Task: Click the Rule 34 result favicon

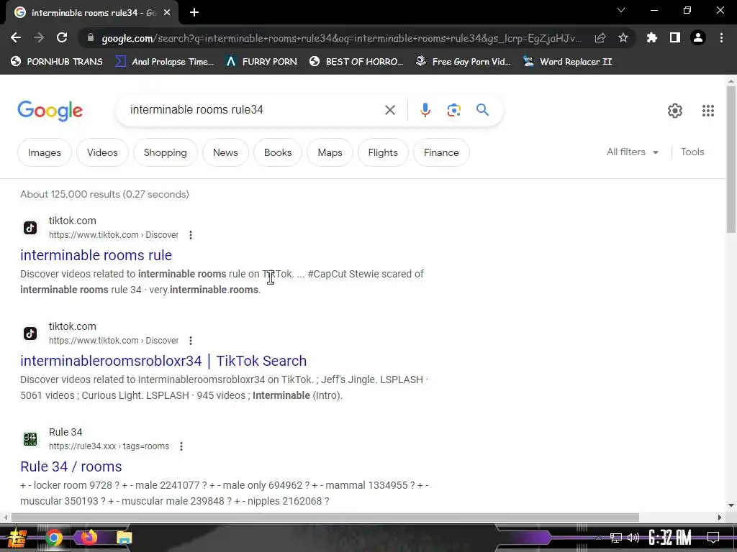Action: pos(30,439)
